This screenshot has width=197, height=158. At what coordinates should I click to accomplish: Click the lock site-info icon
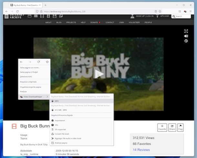pos(41,11)
